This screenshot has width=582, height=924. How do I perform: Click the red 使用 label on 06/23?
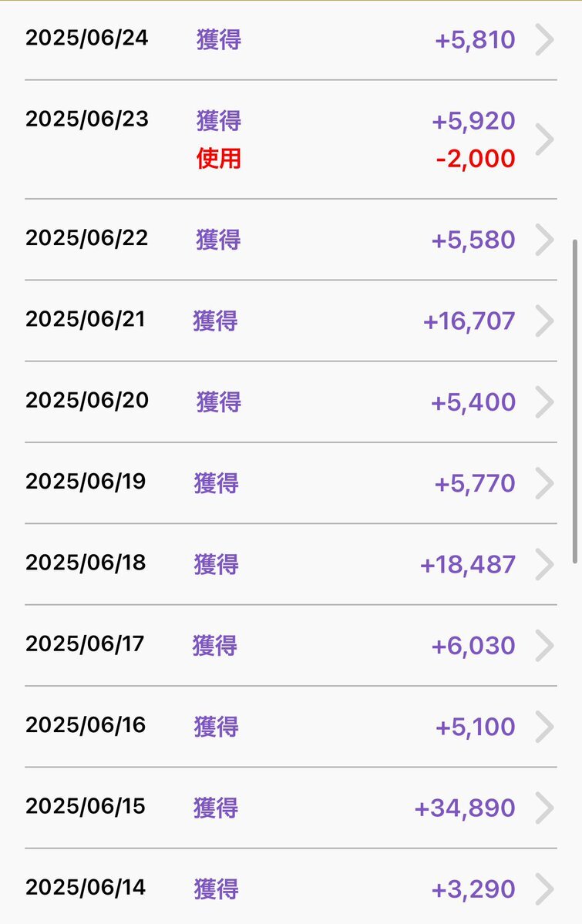tap(219, 159)
